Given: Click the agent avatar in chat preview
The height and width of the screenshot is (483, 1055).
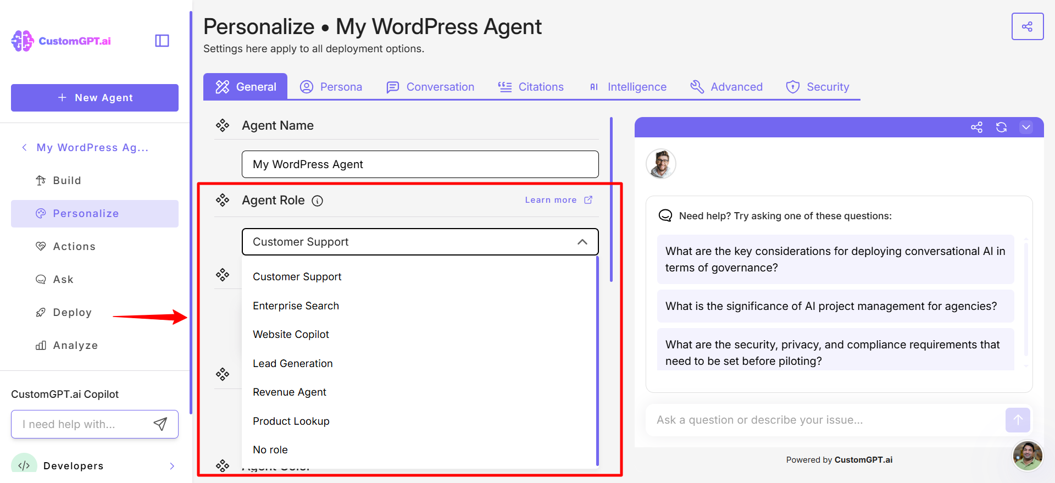Looking at the screenshot, I should 661,164.
